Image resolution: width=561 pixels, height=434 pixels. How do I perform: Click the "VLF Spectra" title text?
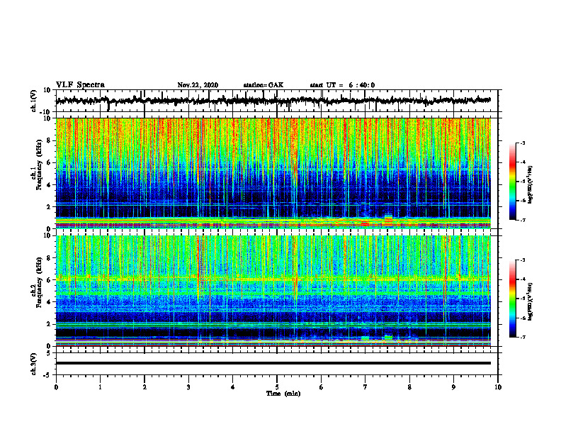point(80,85)
